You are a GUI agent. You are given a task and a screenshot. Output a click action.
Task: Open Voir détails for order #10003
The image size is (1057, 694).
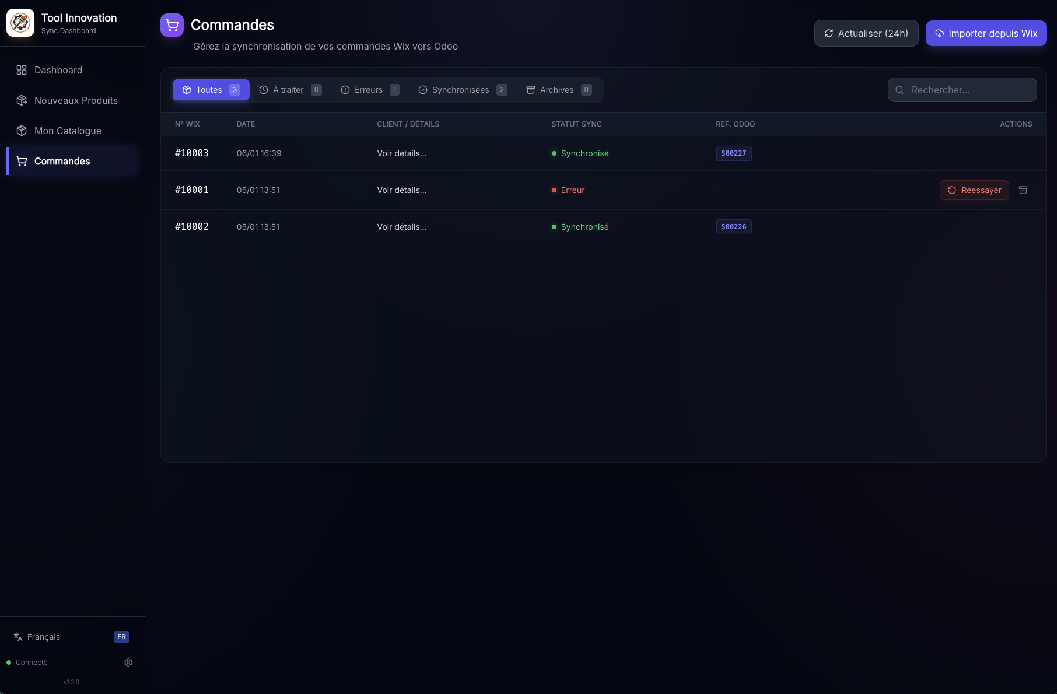pos(401,153)
